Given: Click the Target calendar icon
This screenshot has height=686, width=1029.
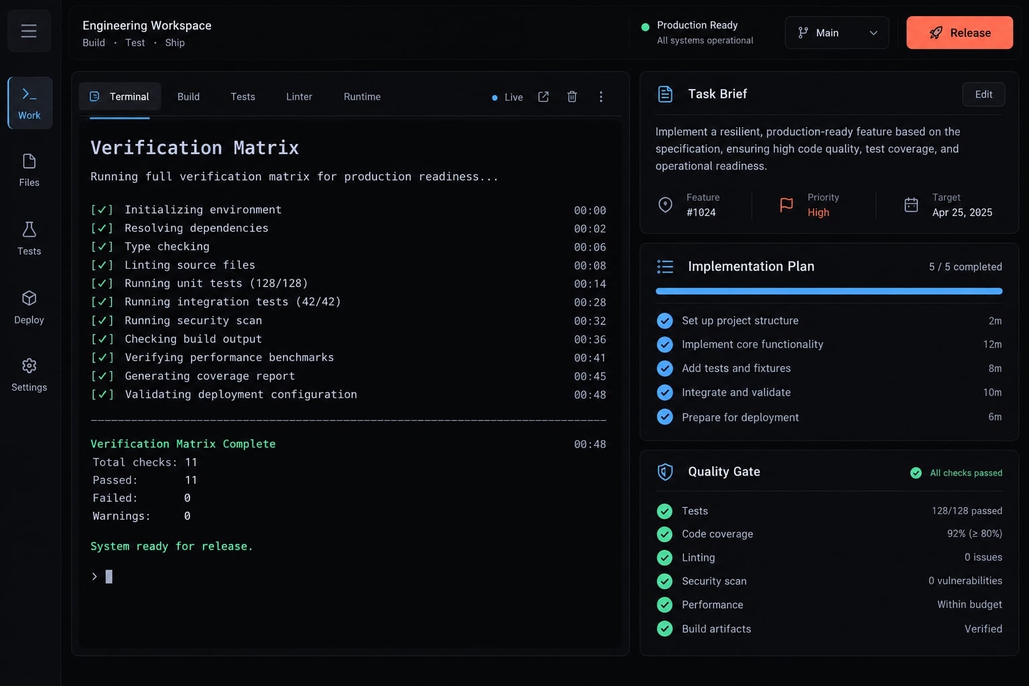Looking at the screenshot, I should click(x=911, y=204).
